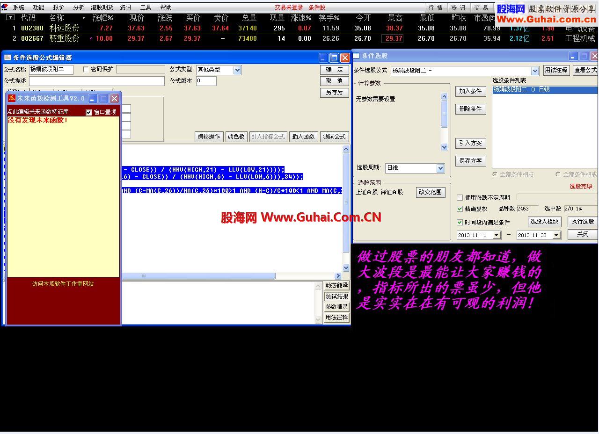The width and height of the screenshot is (599, 434).
Task: Switch to 交易 tab at top right
Action: [x=481, y=8]
